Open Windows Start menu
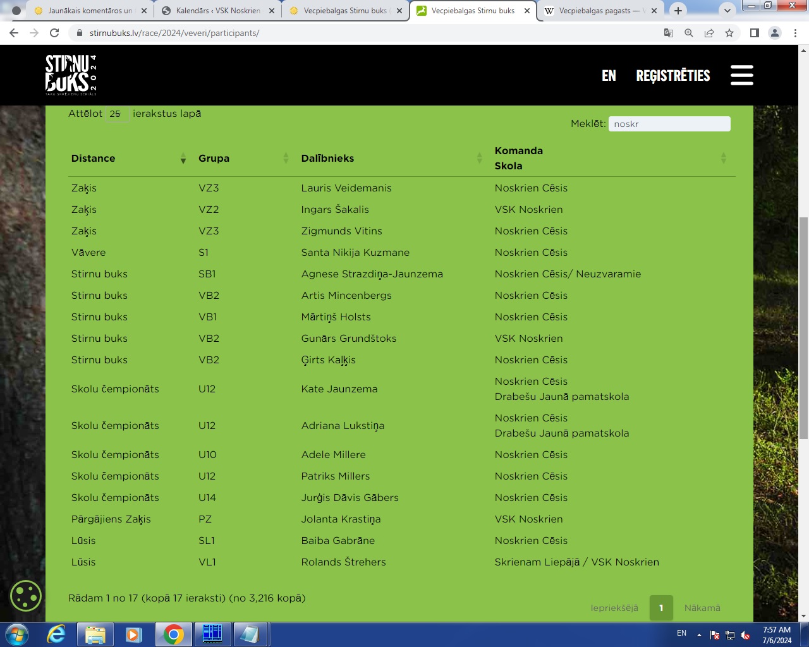Image resolution: width=809 pixels, height=647 pixels. click(x=17, y=634)
